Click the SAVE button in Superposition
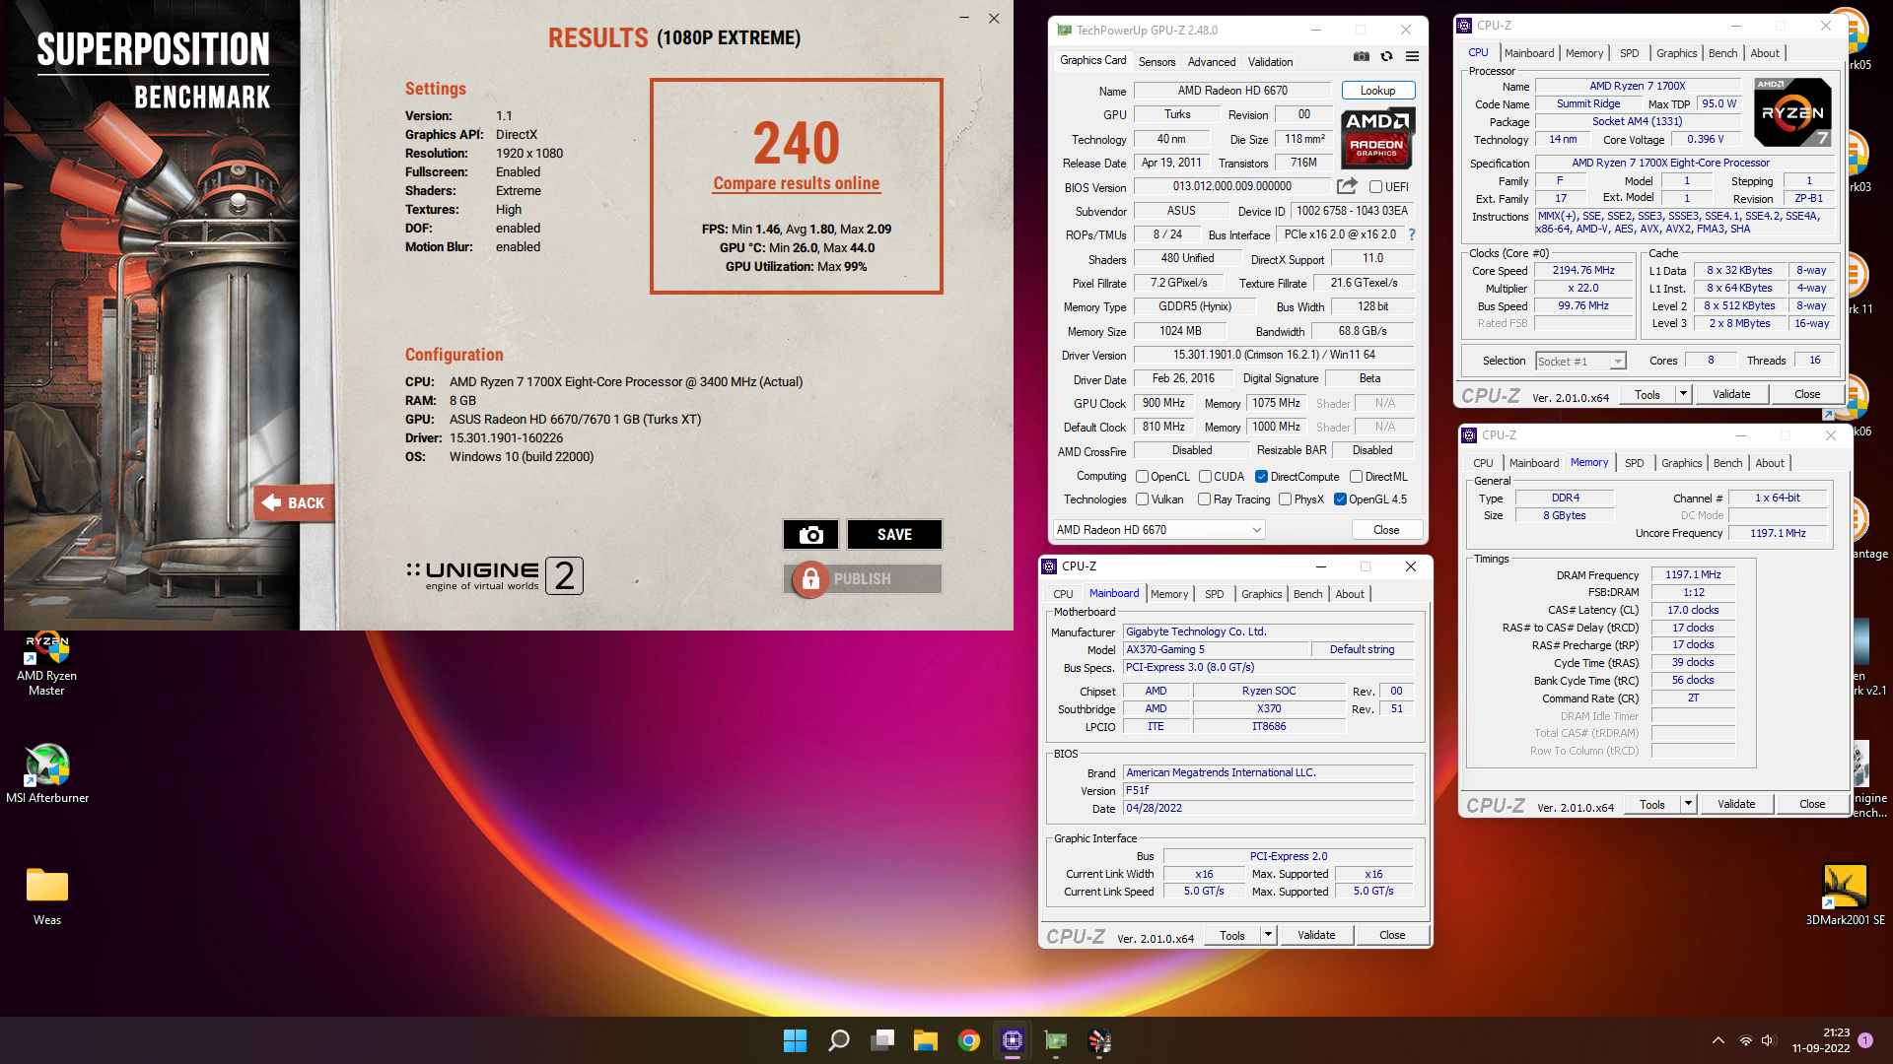Screen dimensions: 1893x1064 click(x=894, y=534)
